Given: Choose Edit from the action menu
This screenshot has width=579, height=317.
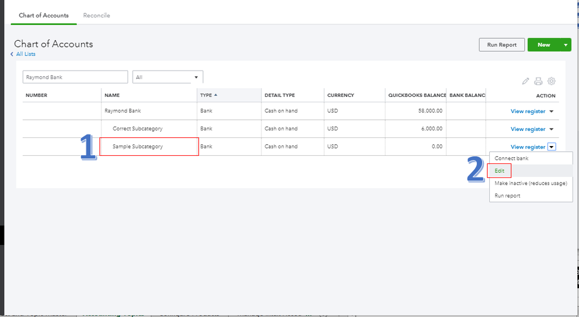Looking at the screenshot, I should click(x=500, y=171).
